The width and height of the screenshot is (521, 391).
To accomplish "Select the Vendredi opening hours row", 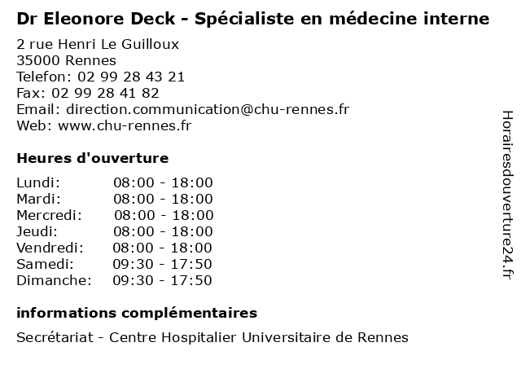I will click(x=114, y=248).
